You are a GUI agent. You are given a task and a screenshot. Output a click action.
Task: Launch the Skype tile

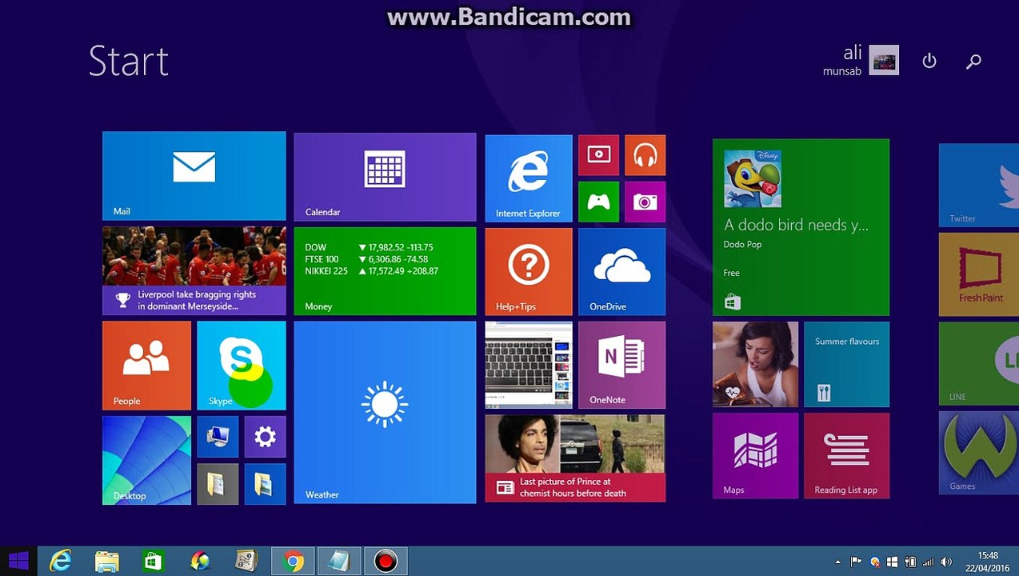(x=242, y=366)
